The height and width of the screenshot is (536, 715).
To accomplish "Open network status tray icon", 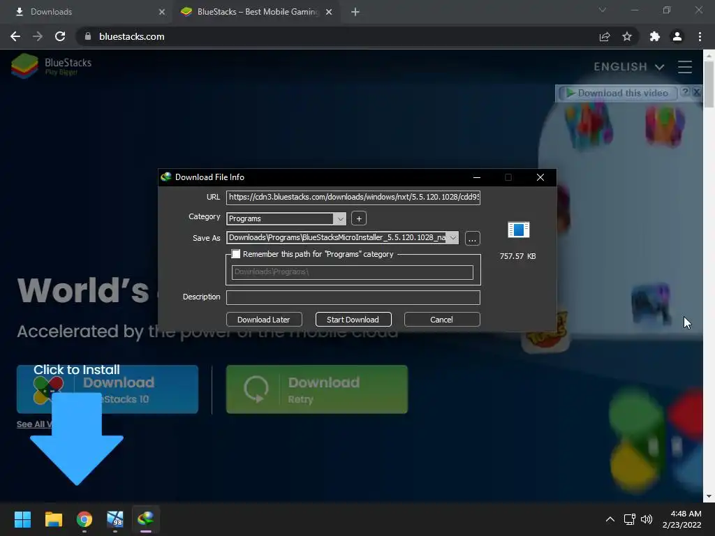I will click(x=630, y=519).
